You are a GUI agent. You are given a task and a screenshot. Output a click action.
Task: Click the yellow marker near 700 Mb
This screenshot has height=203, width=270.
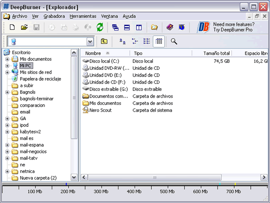(235, 184)
